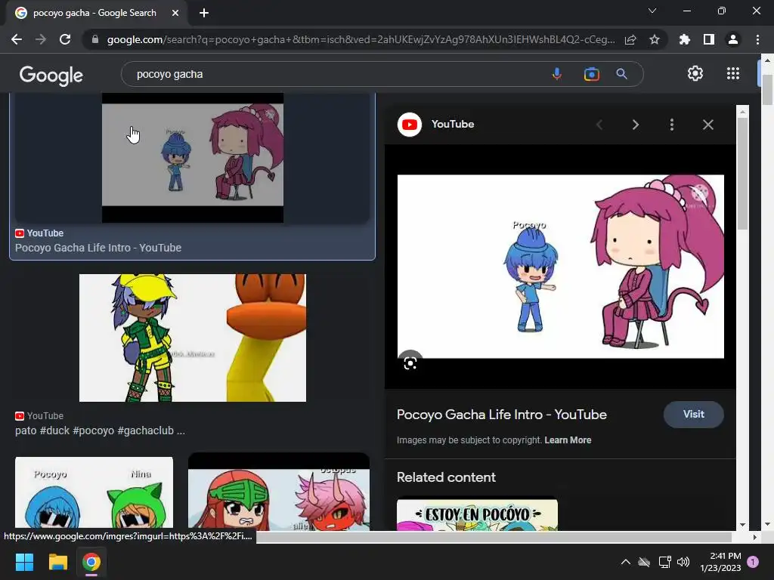Screen dimensions: 774x580
Task: Open the Google apps grid
Action: click(733, 73)
